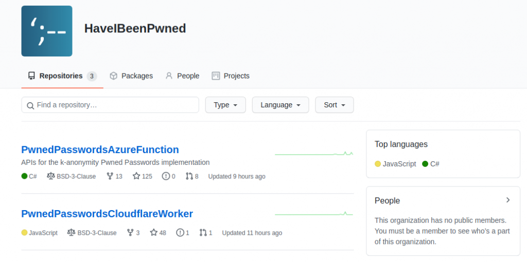This screenshot has width=527, height=262.
Task: Expand the People panel with chevron
Action: tap(508, 200)
